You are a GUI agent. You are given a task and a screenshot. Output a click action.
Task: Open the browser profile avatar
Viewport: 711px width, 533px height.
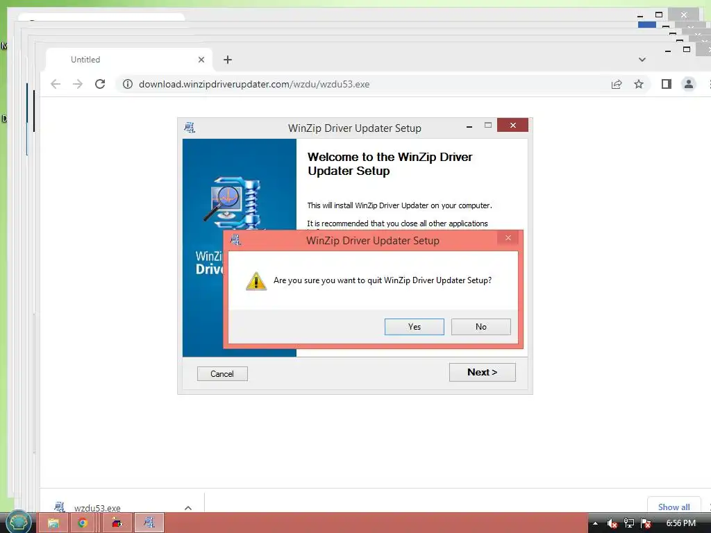tap(688, 84)
